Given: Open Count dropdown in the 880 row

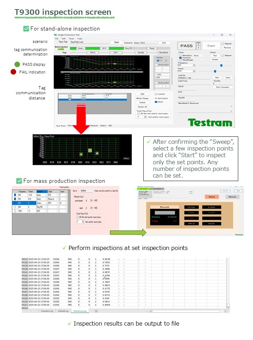Looking at the screenshot, I should coord(66,195).
